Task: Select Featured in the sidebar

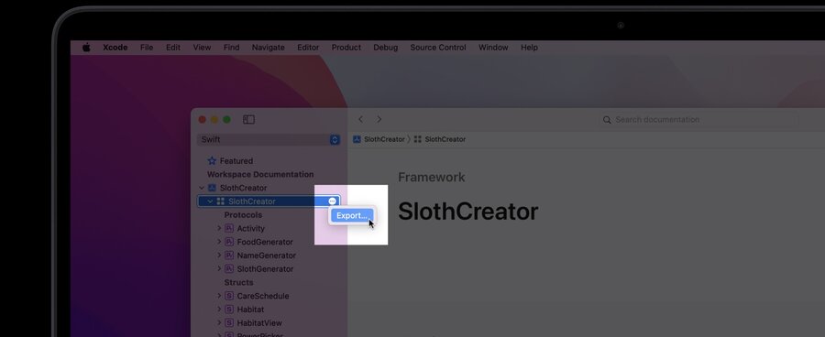Action: 236,161
